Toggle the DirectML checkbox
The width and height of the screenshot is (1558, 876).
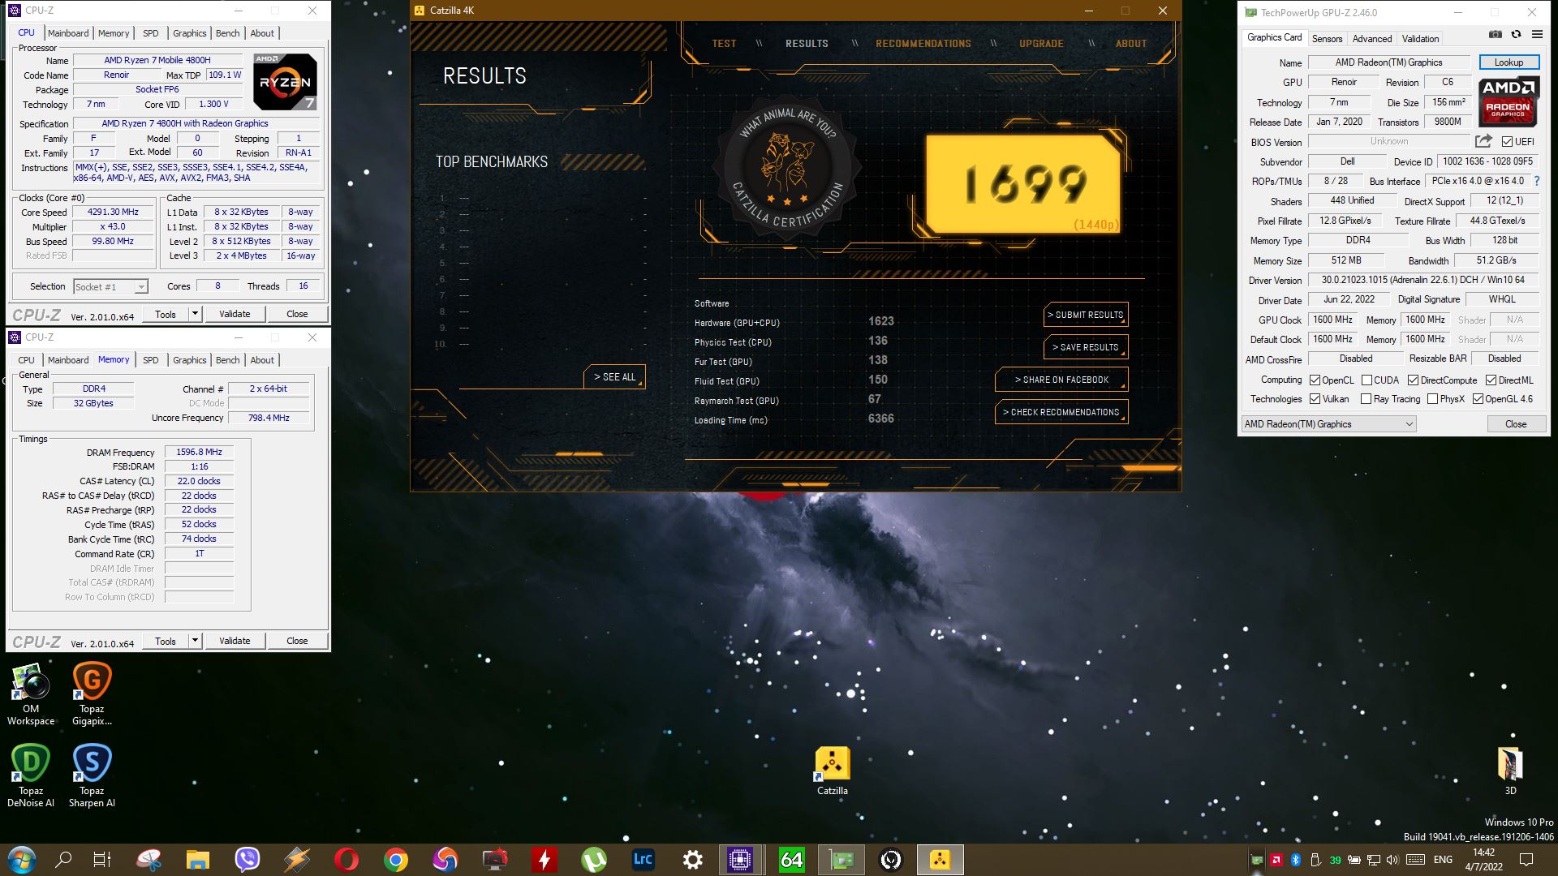[x=1491, y=380]
